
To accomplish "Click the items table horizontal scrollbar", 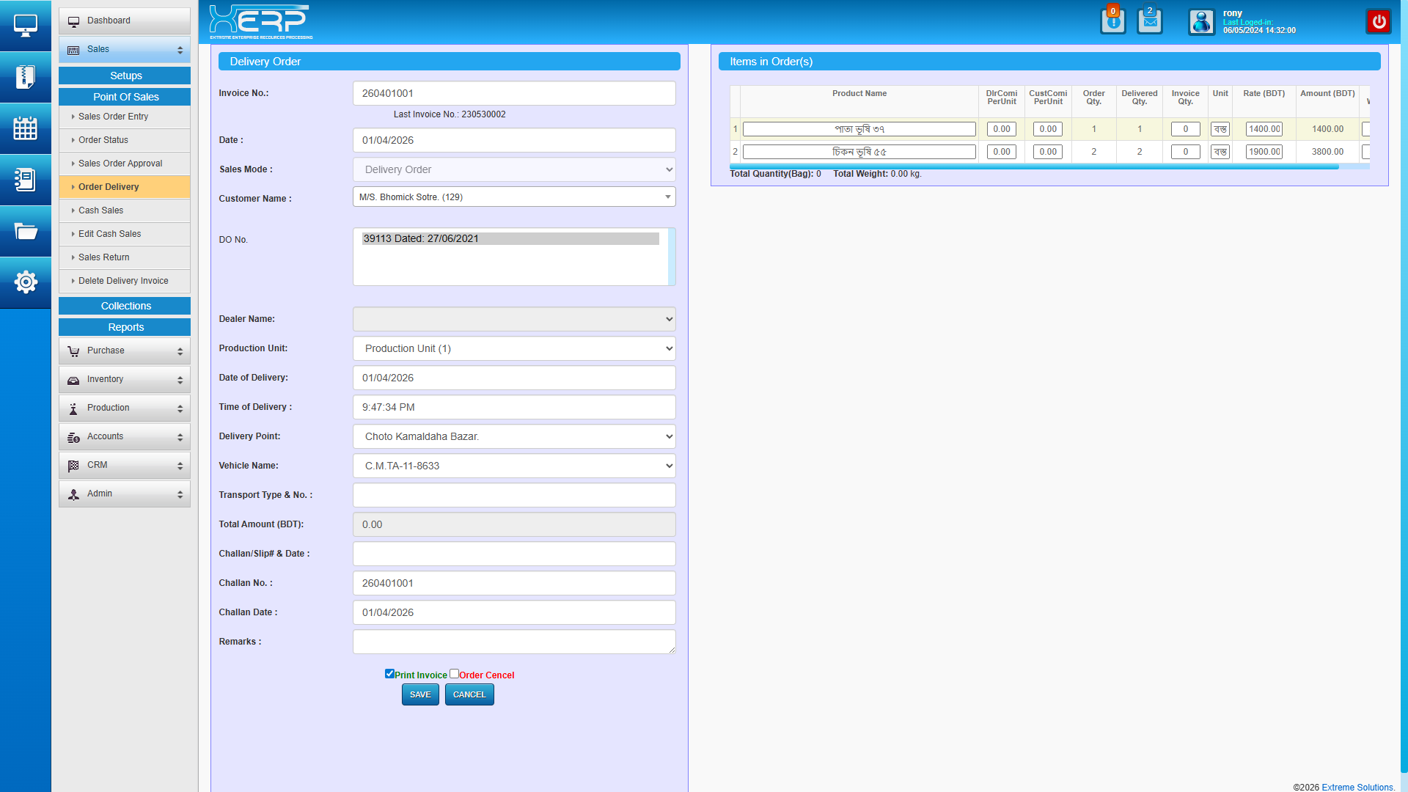I will tap(1034, 167).
